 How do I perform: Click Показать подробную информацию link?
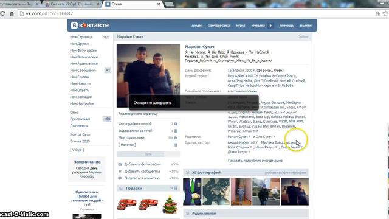pyautogui.click(x=255, y=161)
